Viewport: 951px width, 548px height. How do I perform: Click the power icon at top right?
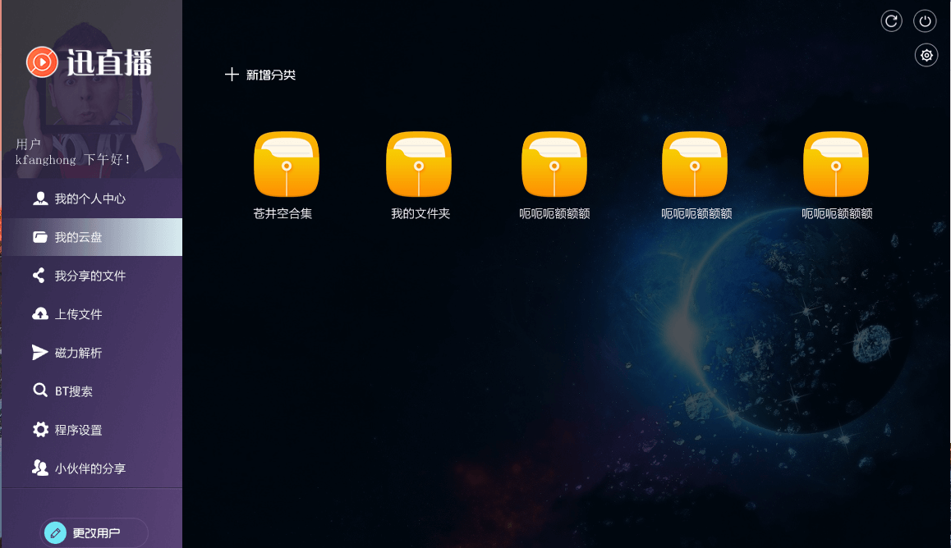click(x=925, y=21)
